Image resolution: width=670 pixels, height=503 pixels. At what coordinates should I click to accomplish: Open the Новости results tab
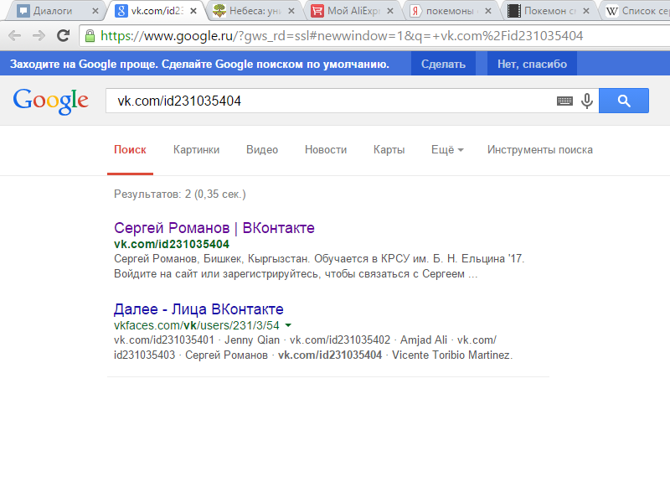tap(326, 150)
